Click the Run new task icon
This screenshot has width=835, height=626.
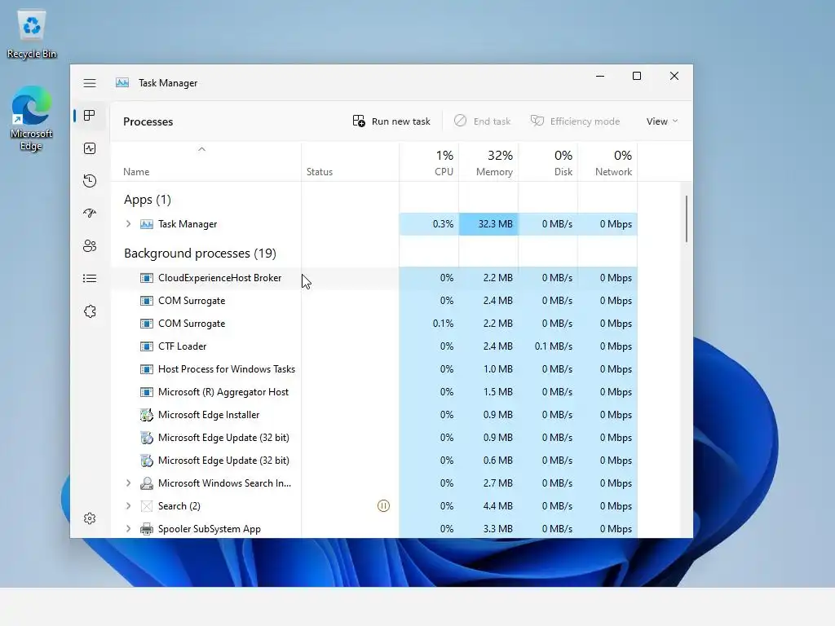tap(359, 121)
